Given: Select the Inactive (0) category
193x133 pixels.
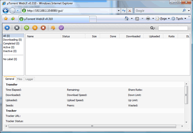Looking at the screenshot, I should (13, 51).
